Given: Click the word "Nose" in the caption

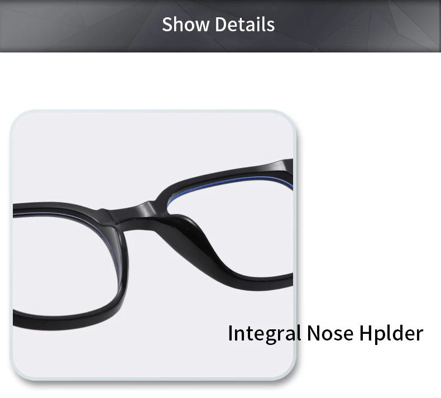Looking at the screenshot, I should [x=330, y=334].
